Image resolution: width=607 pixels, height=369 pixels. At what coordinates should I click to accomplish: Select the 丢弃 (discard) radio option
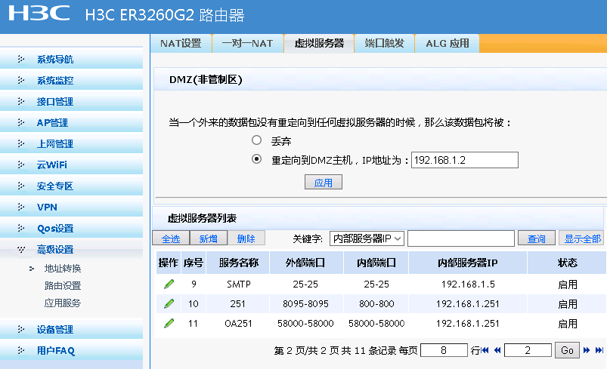click(x=257, y=140)
